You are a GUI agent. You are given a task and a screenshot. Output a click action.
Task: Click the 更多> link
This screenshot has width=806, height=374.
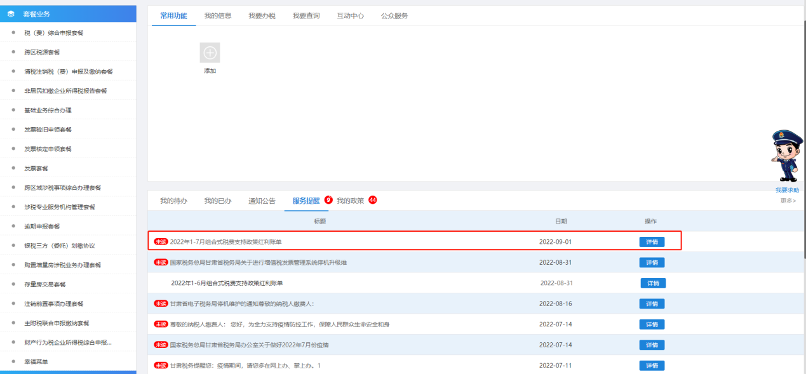point(788,201)
